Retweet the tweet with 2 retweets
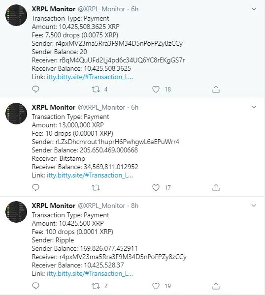The width and height of the screenshot is (265, 295). click(96, 286)
